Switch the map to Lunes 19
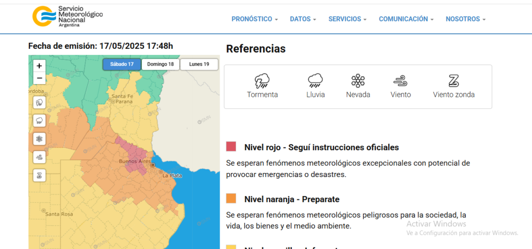The image size is (532, 249). tap(199, 64)
